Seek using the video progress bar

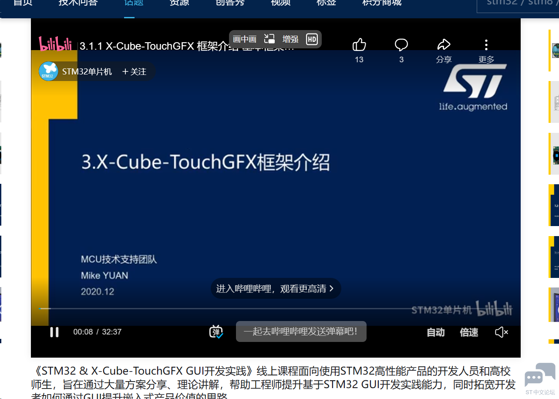276,308
